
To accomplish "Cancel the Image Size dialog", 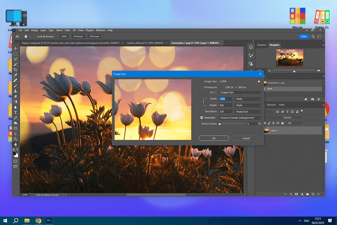I will 246,138.
